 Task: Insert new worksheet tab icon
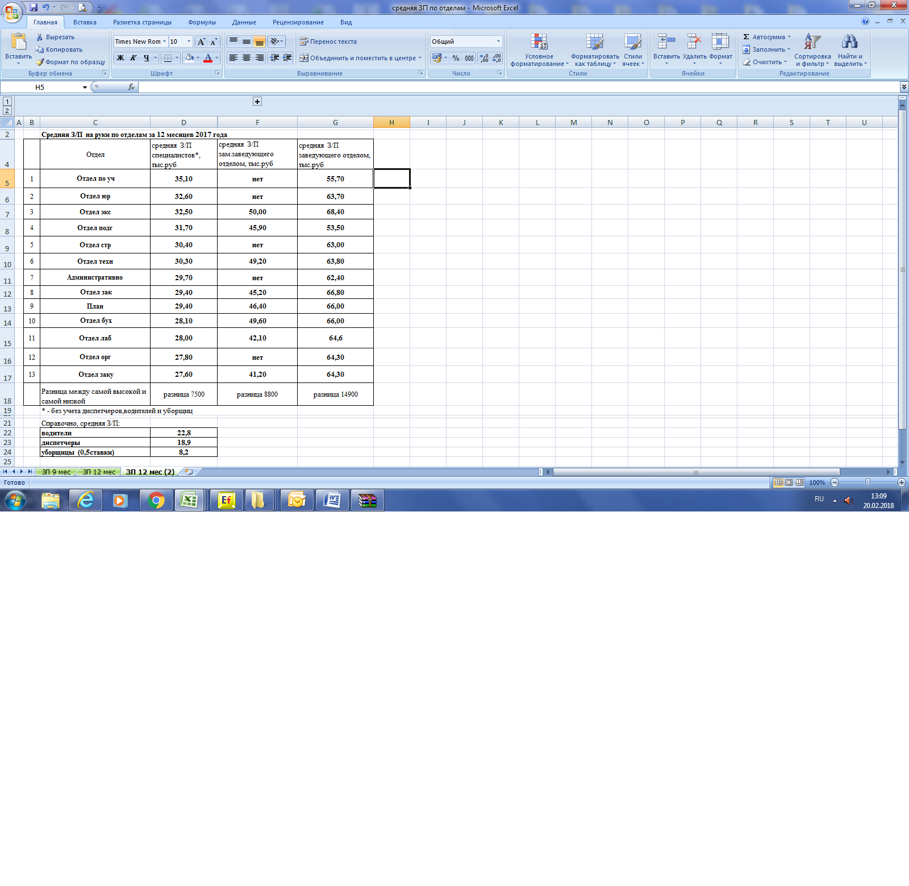[x=189, y=472]
